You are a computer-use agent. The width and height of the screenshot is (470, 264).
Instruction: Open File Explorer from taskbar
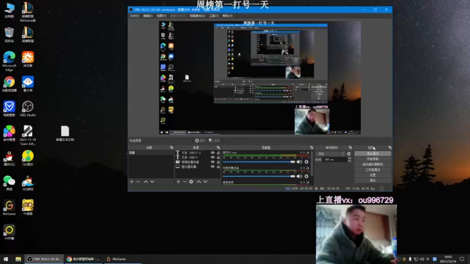tap(18, 259)
